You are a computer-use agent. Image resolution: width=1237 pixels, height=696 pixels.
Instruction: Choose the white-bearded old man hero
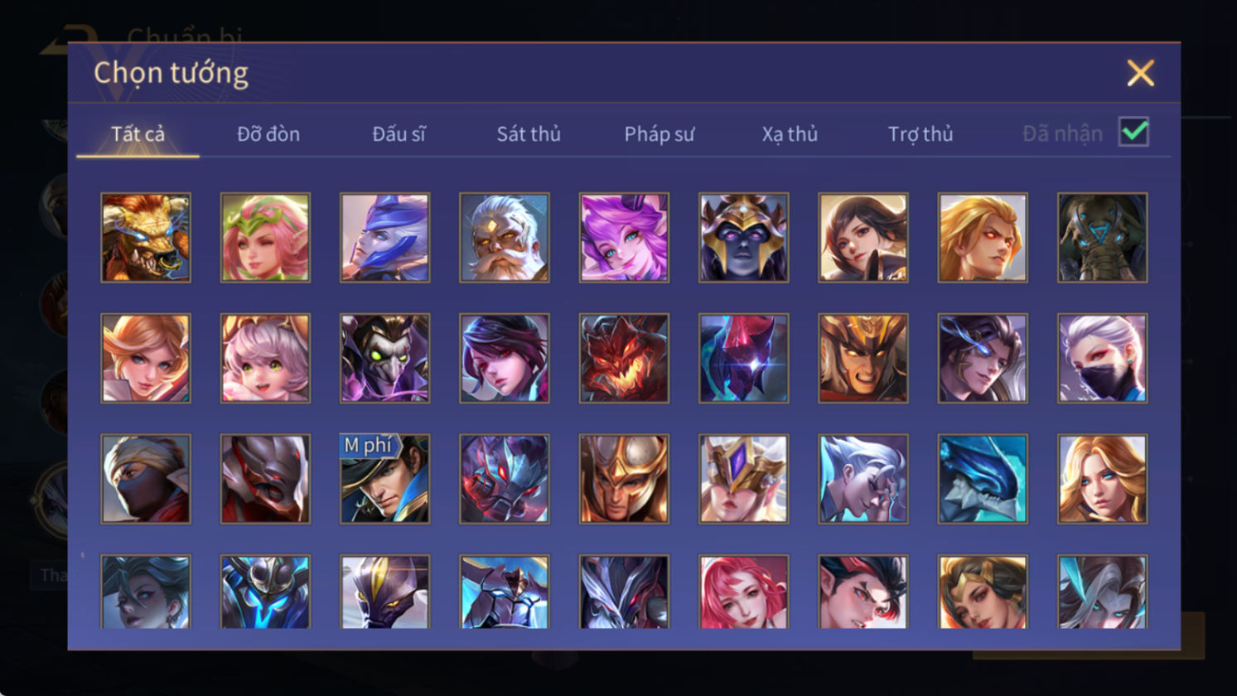505,238
